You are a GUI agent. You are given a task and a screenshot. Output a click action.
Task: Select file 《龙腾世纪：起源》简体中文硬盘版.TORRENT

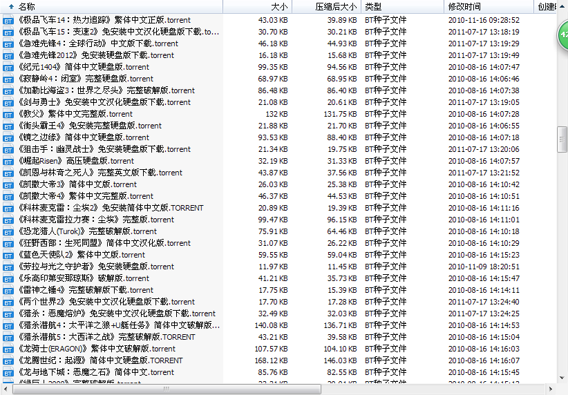[100, 360]
